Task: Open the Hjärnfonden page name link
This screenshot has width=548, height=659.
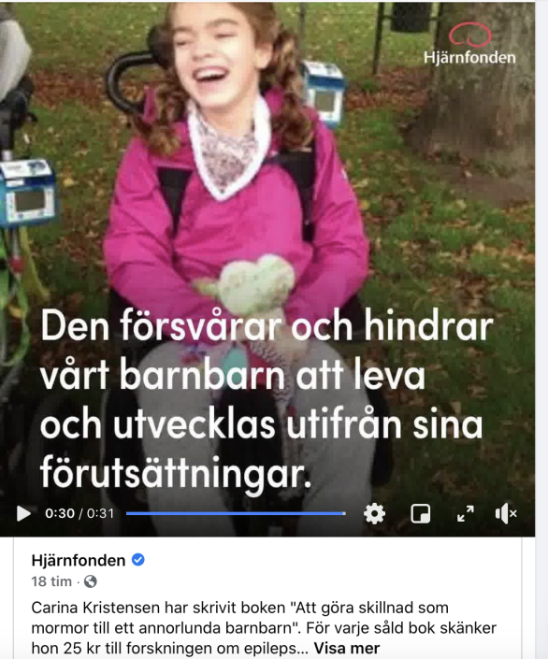Action: (x=79, y=560)
